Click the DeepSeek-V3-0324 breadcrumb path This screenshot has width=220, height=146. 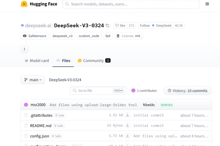pyautogui.click(x=65, y=80)
